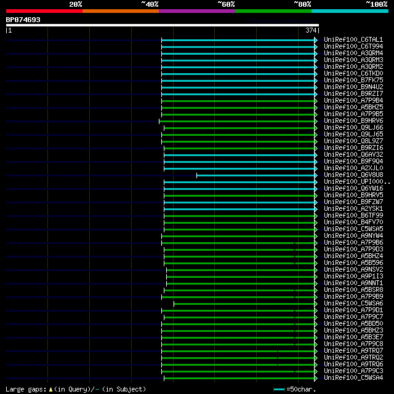Select the UniRef100_A5BHZ3 label
Screen dimensions: 394x394
coord(353,331)
